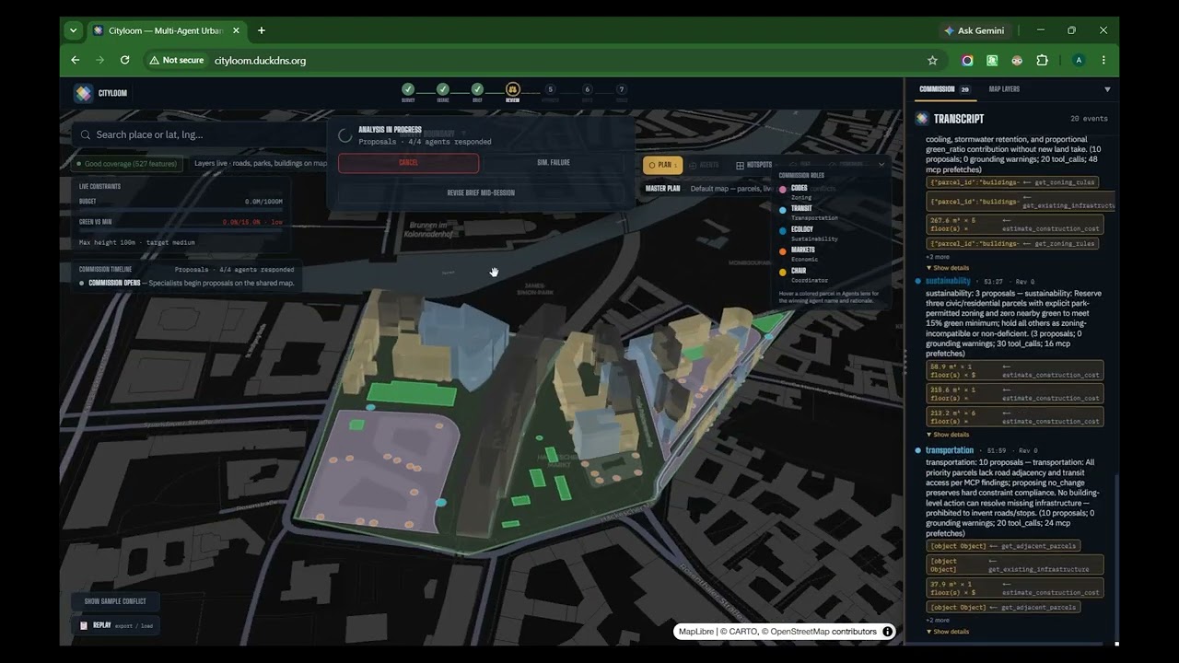Reload the page with the browser refresh icon
The width and height of the screenshot is (1179, 663).
click(x=125, y=60)
